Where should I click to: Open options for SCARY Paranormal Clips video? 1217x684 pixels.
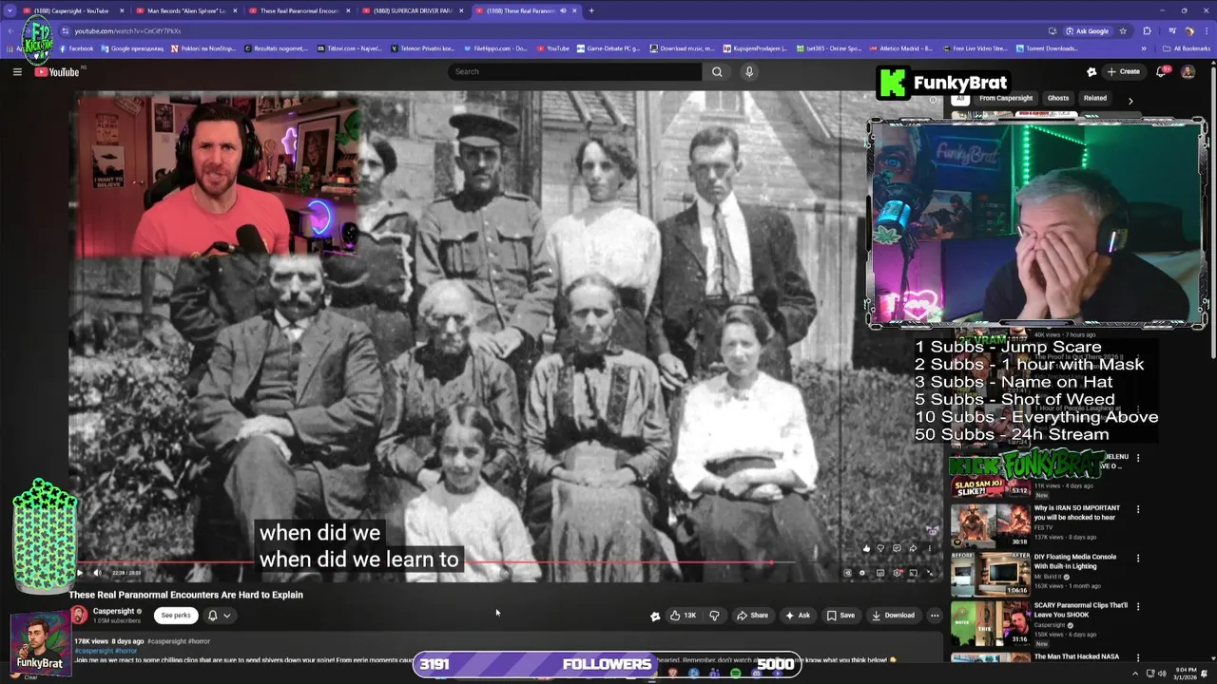coord(1138,606)
